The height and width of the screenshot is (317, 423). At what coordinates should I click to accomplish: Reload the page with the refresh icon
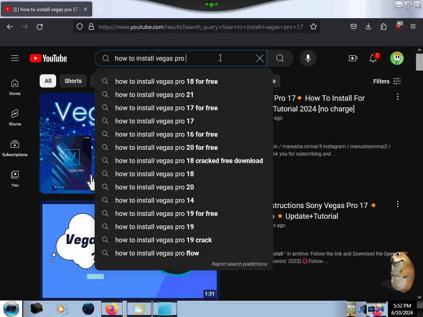pyautogui.click(x=40, y=27)
